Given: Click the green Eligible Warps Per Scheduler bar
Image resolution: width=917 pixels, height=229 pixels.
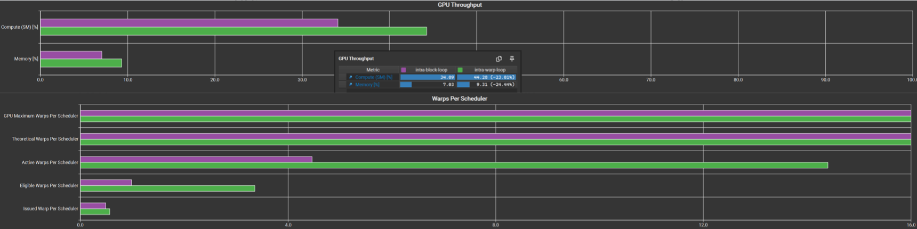Looking at the screenshot, I should pyautogui.click(x=167, y=189).
